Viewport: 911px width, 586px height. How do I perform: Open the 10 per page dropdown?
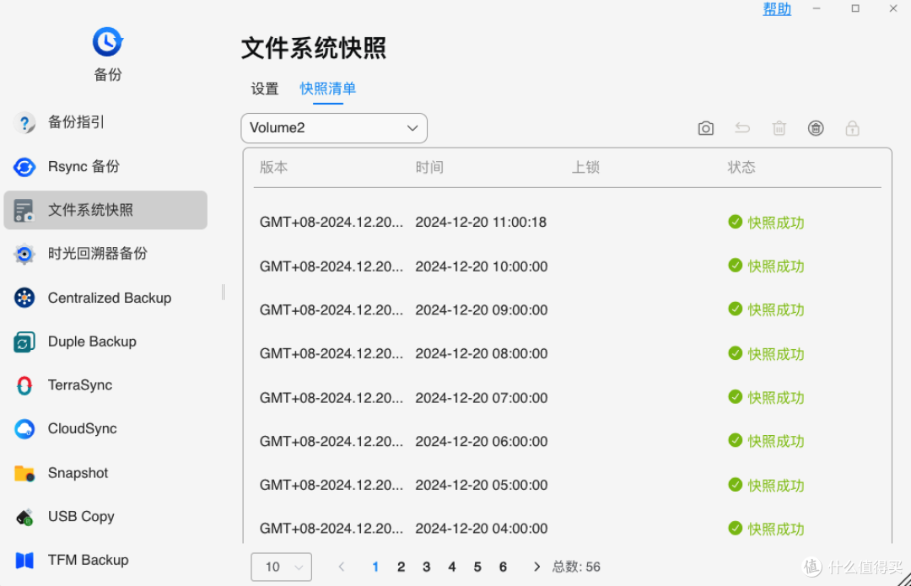coord(281,567)
